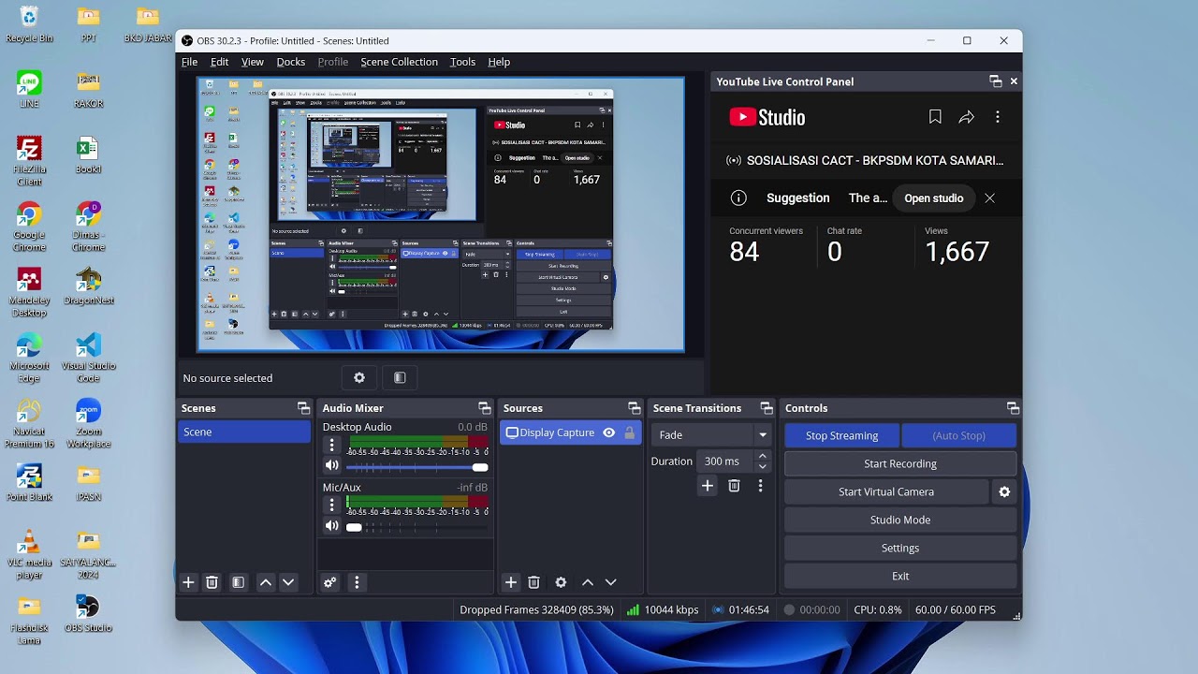Move source up in Sources dock
This screenshot has height=674, width=1198.
588,582
